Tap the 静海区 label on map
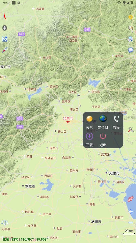 (102, 182)
